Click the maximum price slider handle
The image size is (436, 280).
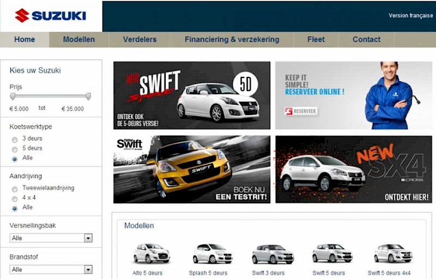pyautogui.click(x=88, y=96)
